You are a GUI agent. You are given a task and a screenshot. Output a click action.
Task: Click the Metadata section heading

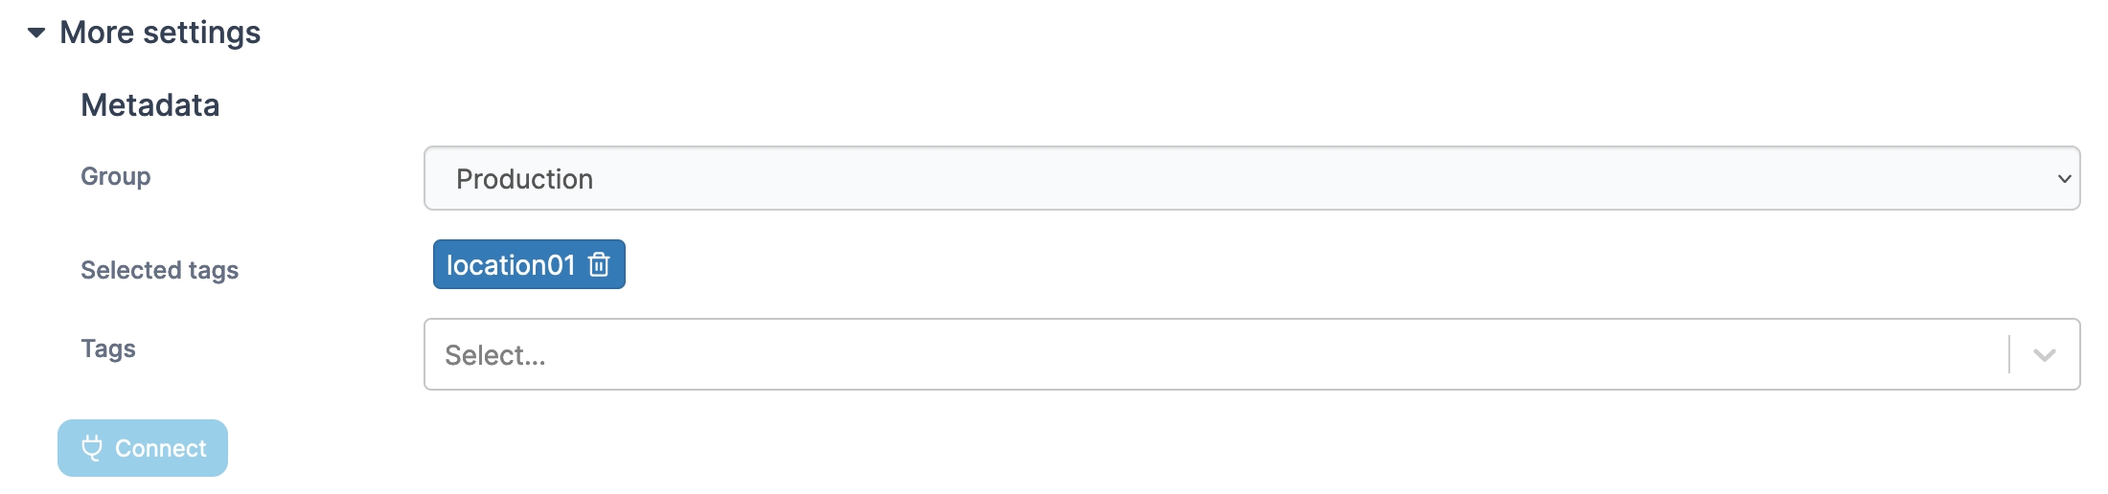tap(150, 105)
